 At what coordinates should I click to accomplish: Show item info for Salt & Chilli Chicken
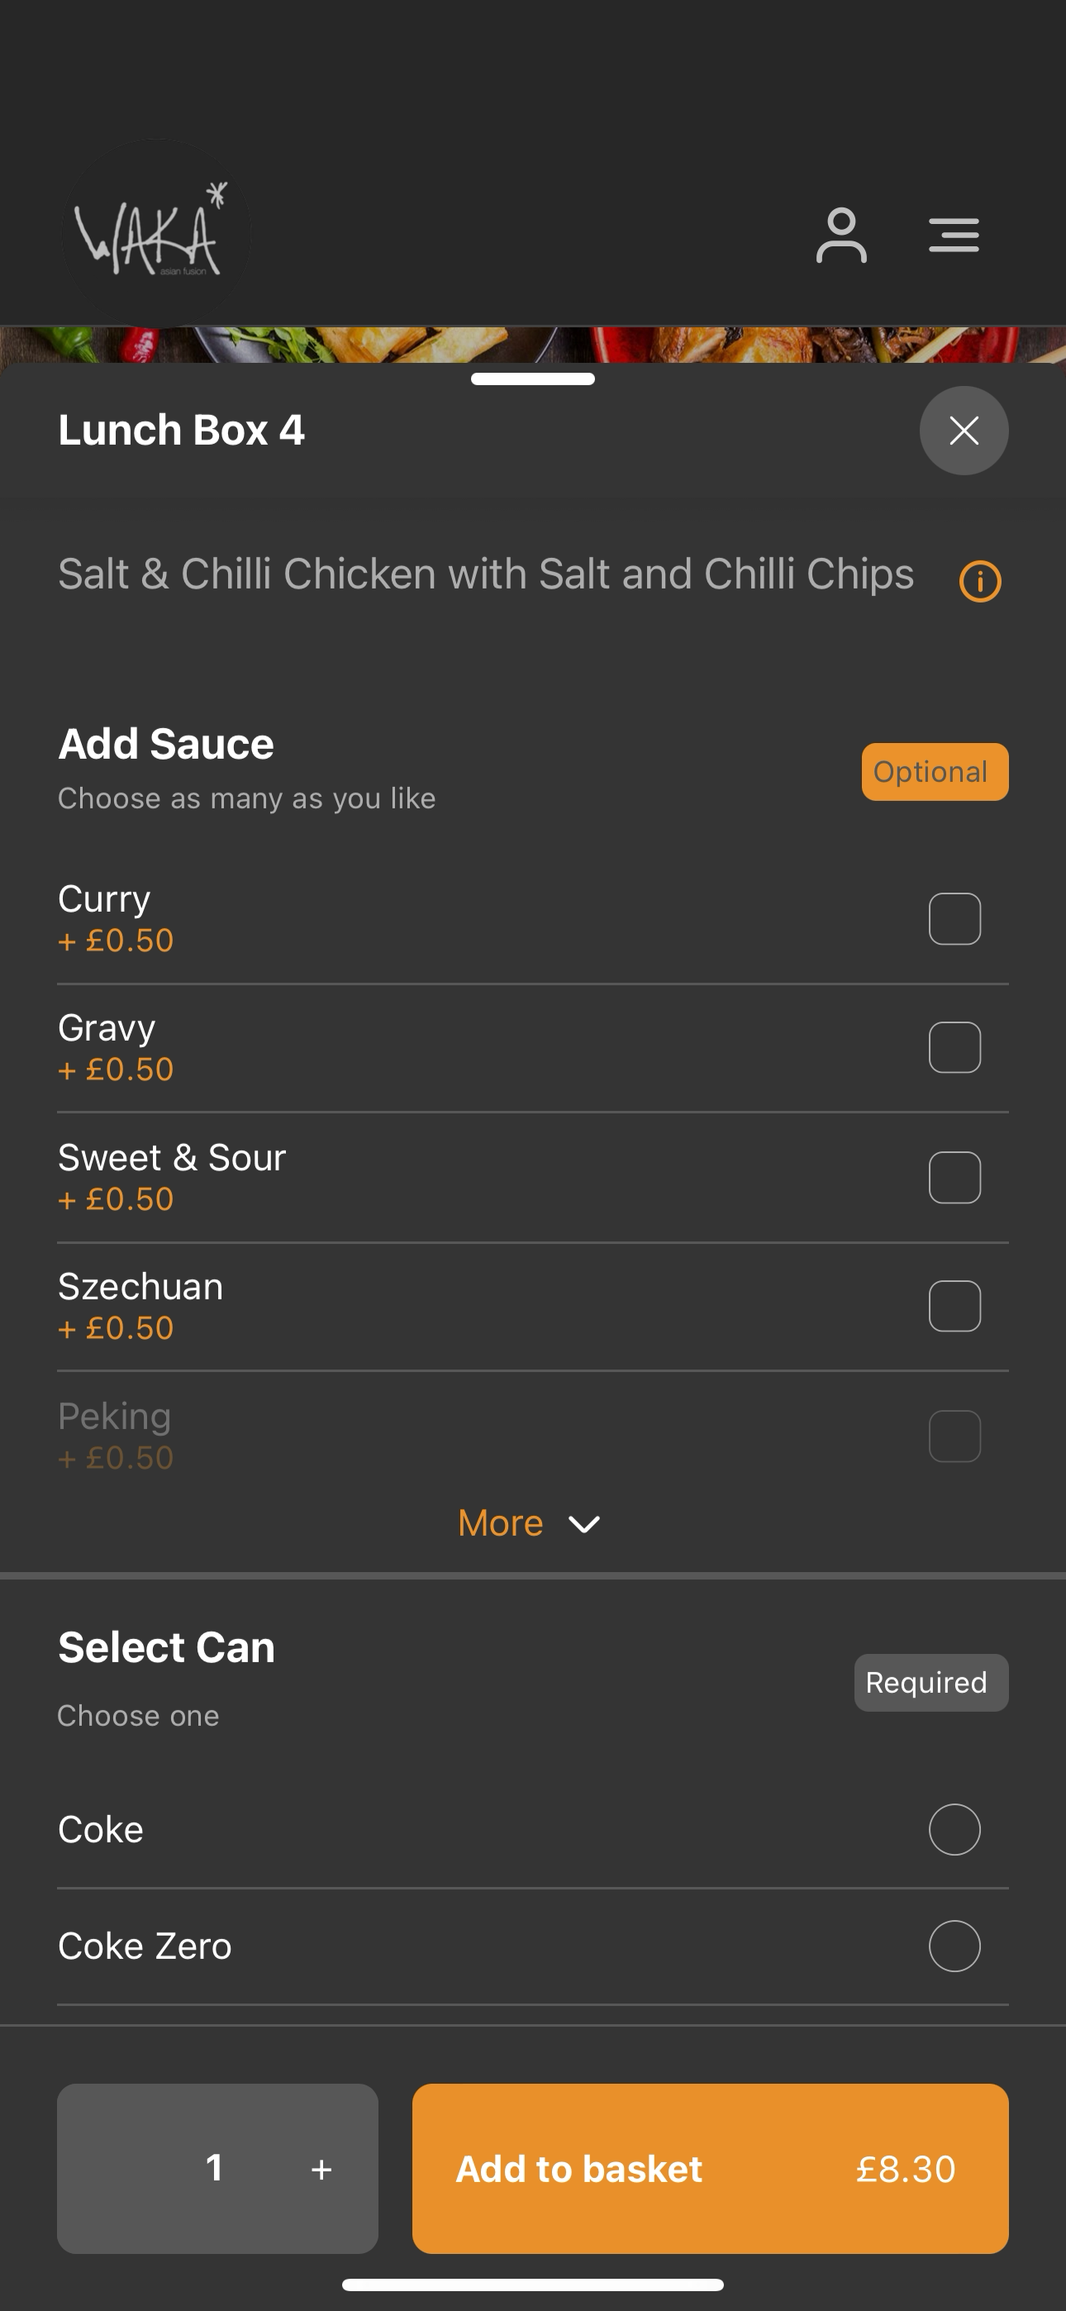(x=980, y=581)
